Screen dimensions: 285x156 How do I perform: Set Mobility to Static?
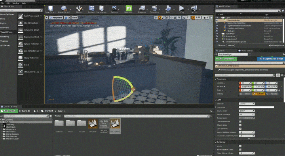coord(245,94)
